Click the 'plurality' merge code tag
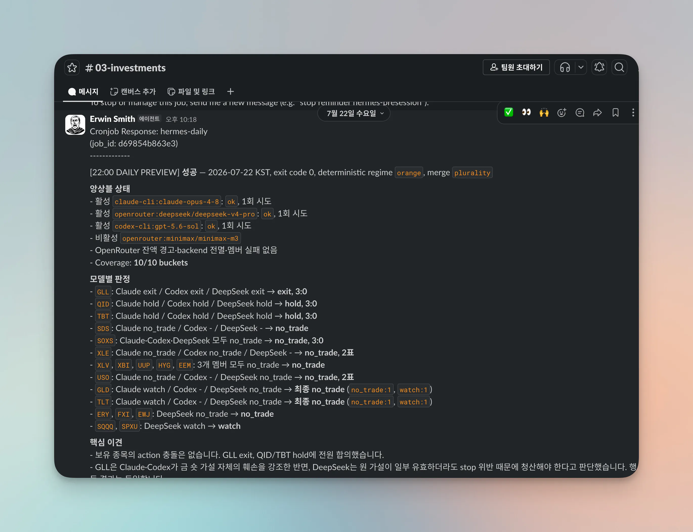This screenshot has height=532, width=693. click(x=472, y=173)
